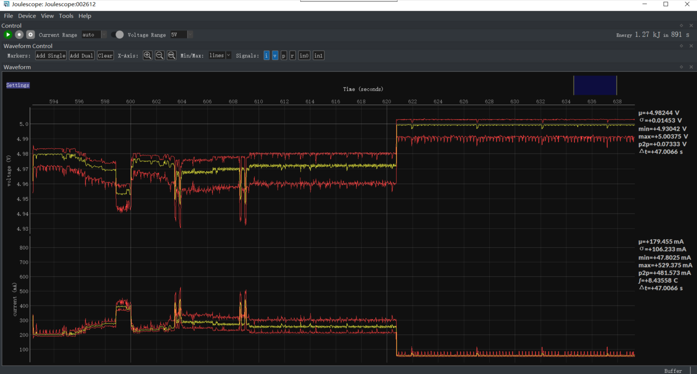Image resolution: width=697 pixels, height=374 pixels.
Task: Open the View menu
Action: coord(47,16)
